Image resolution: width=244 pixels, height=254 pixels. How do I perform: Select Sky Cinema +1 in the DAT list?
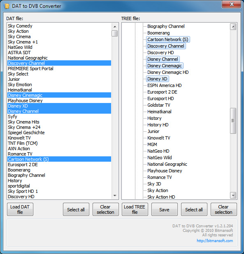[59, 42]
